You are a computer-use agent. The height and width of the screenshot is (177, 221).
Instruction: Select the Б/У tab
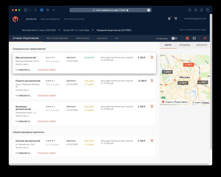pos(117,38)
